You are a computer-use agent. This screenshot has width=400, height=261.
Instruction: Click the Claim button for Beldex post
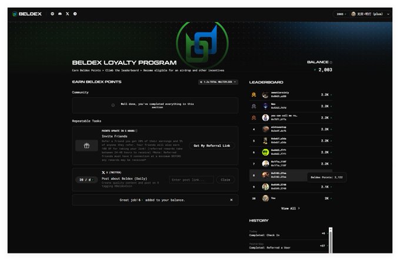[x=225, y=180]
